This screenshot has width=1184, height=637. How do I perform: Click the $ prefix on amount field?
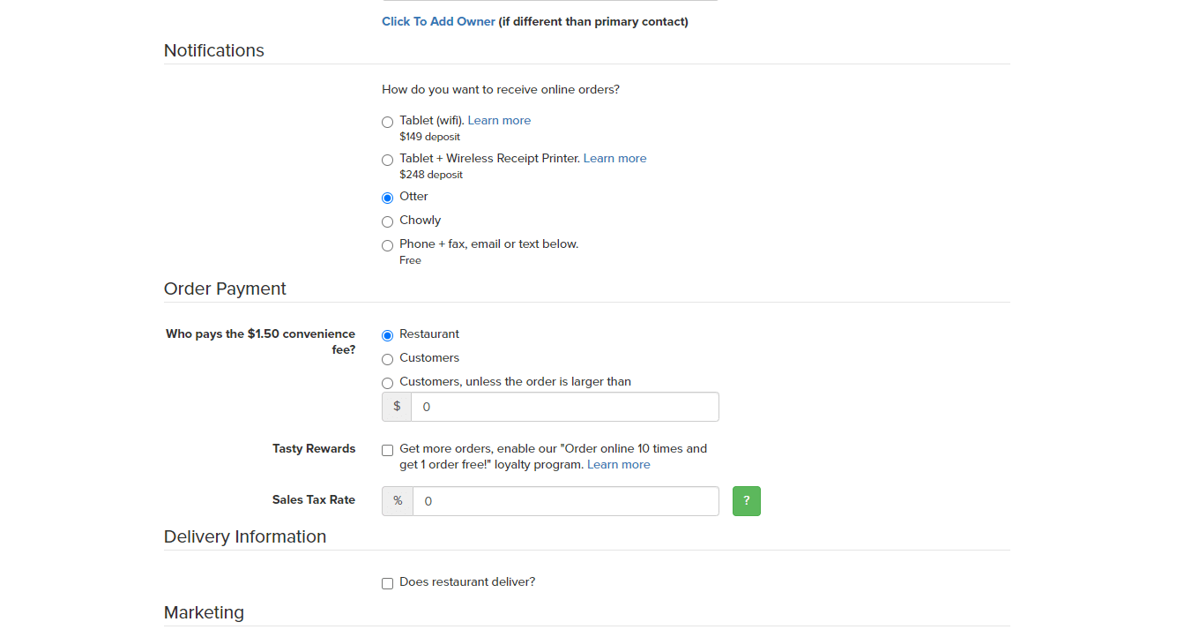[397, 407]
